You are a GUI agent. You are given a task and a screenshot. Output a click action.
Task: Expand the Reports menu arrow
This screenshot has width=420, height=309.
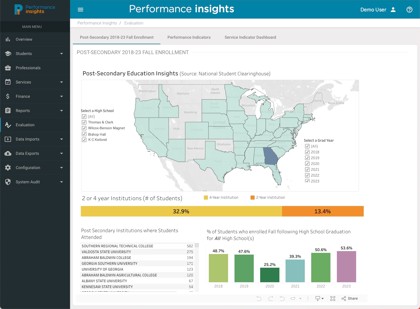point(62,111)
